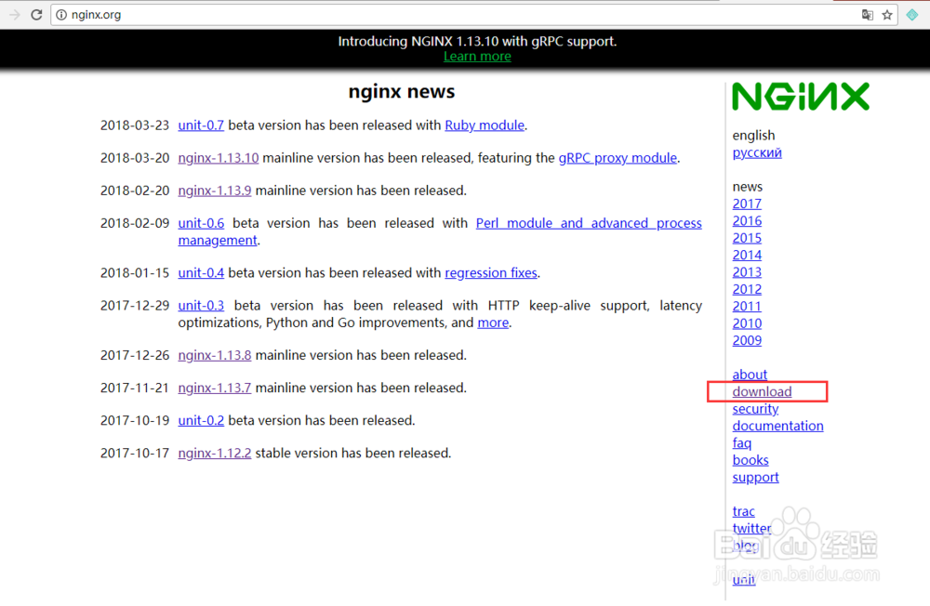
Task: Open the Ruby module link
Action: pyautogui.click(x=485, y=125)
